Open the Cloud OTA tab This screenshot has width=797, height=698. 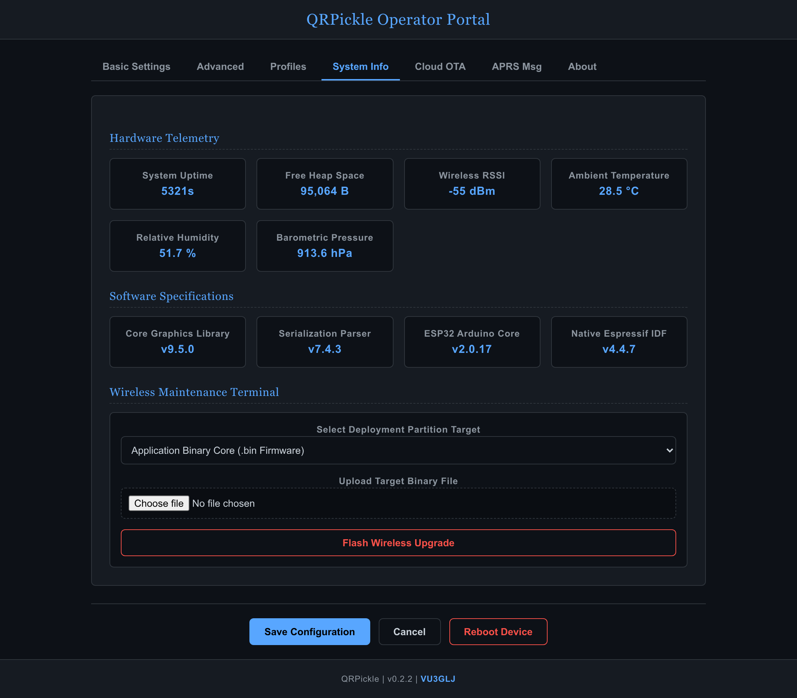(x=440, y=67)
